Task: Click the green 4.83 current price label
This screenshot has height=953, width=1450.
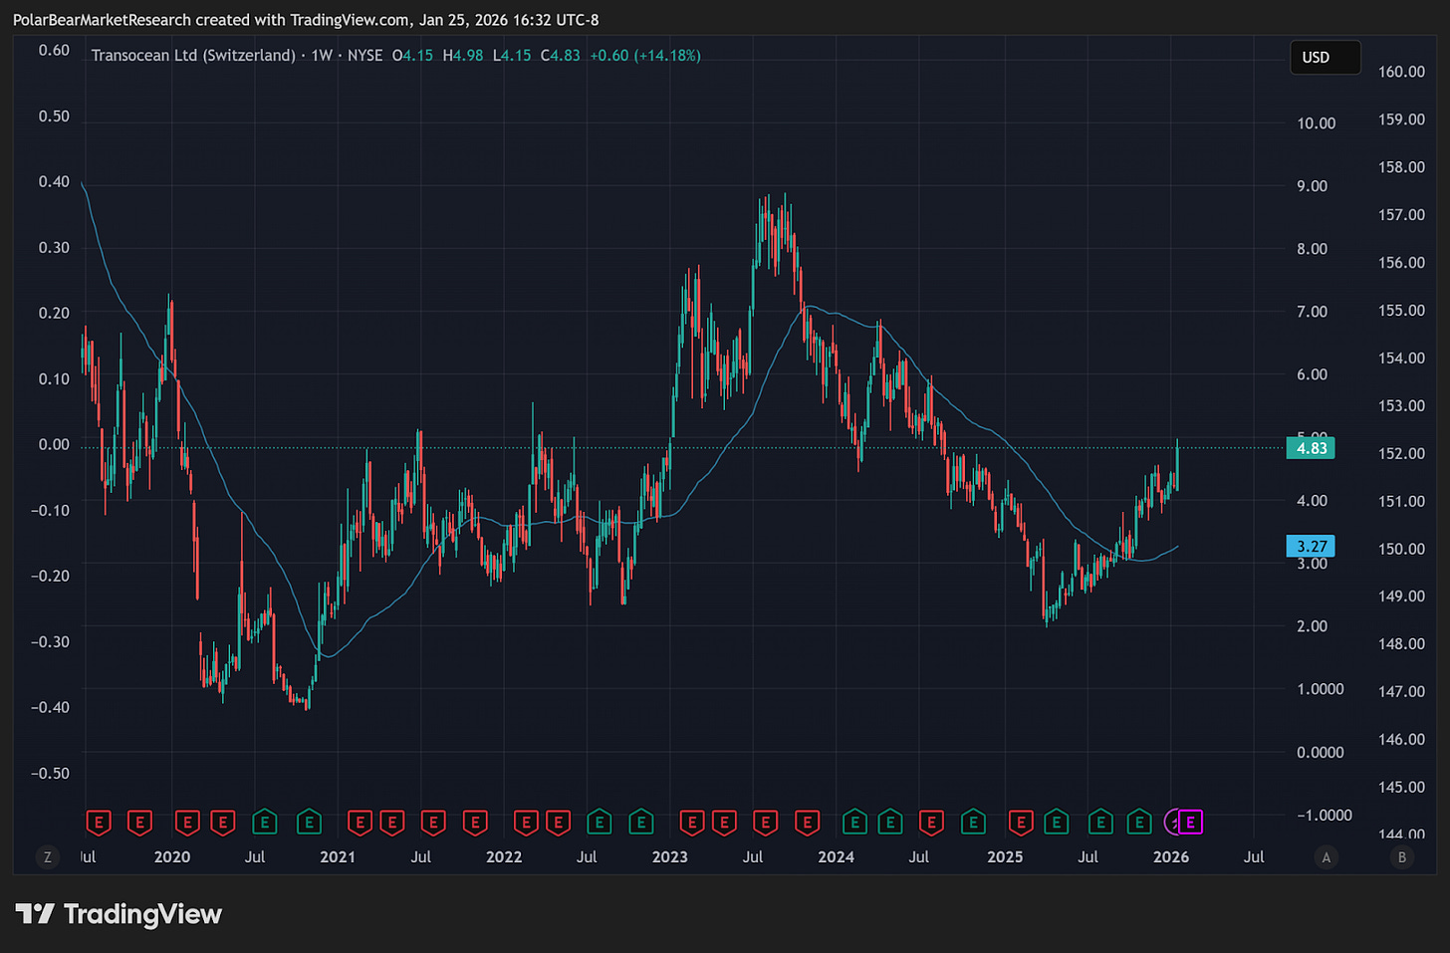Action: tap(1311, 448)
